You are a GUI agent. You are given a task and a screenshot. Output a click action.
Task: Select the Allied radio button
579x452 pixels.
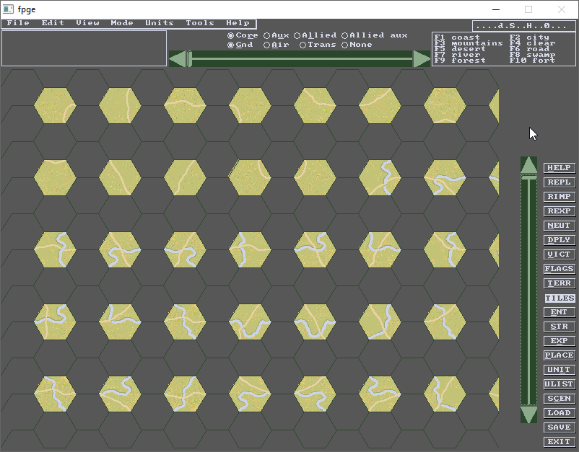[x=315, y=35]
